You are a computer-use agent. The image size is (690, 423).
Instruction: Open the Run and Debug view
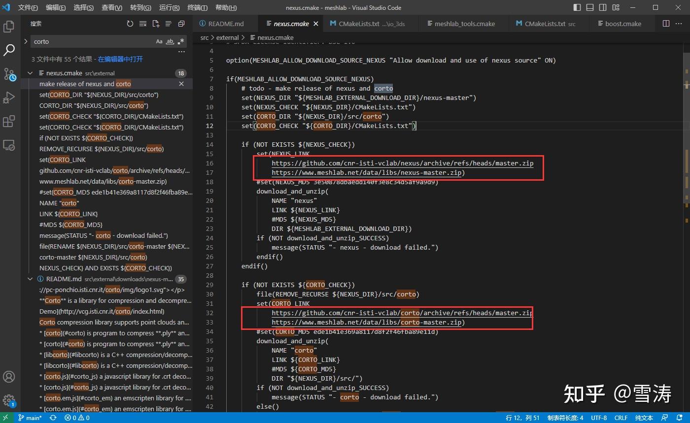click(9, 98)
